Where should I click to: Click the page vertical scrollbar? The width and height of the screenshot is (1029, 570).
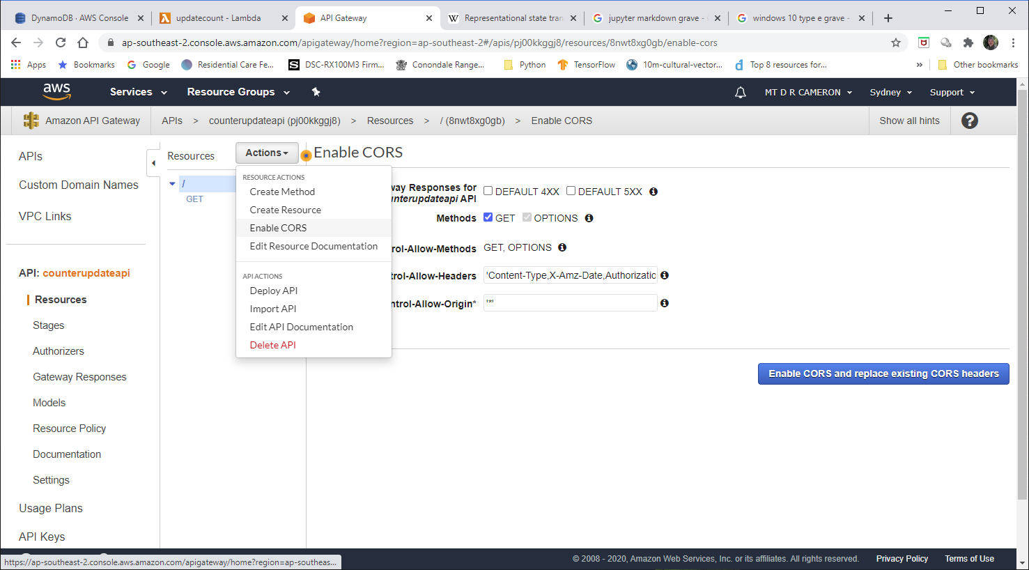[x=1023, y=295]
